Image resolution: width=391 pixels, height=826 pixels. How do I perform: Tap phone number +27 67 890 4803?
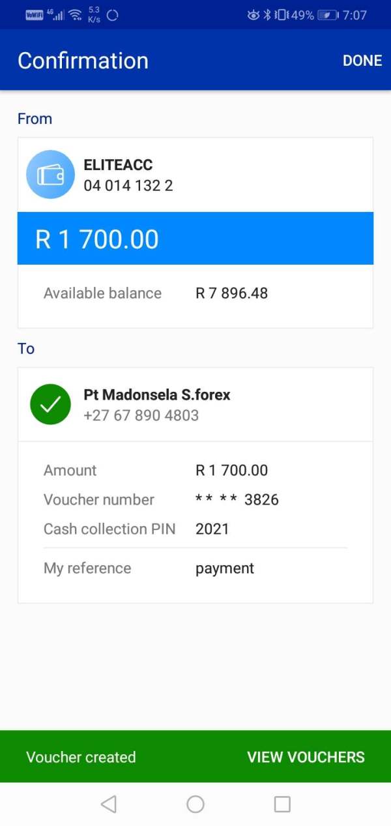tap(141, 415)
